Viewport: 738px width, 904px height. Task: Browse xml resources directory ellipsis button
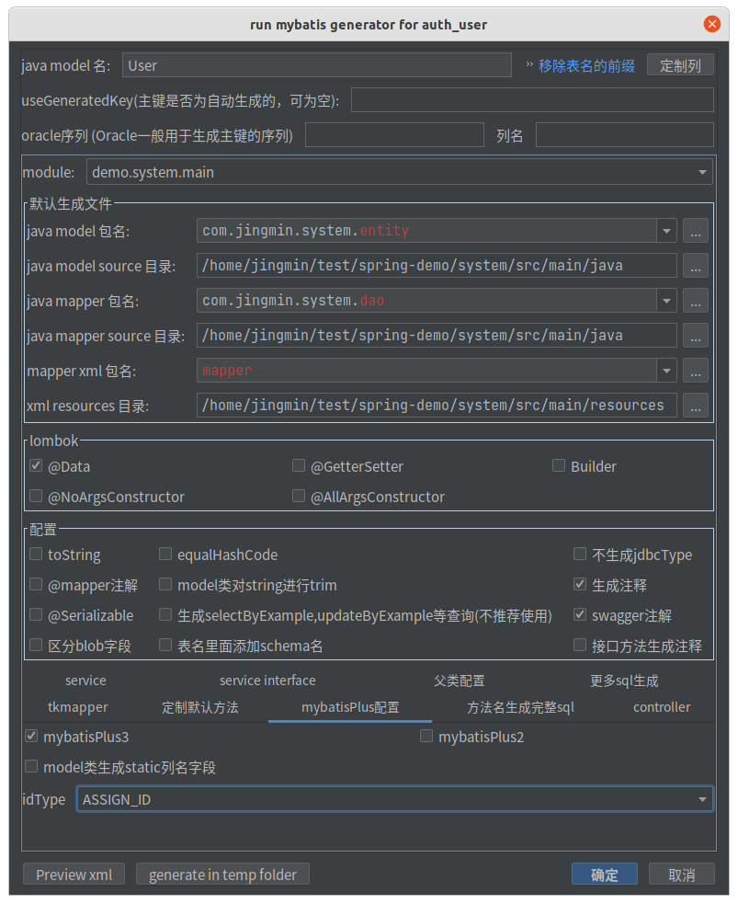coord(696,406)
